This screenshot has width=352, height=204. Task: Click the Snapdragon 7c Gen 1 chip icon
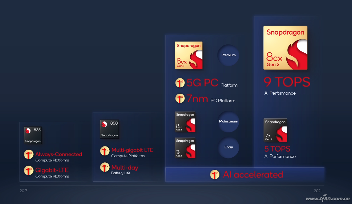[x=185, y=148]
